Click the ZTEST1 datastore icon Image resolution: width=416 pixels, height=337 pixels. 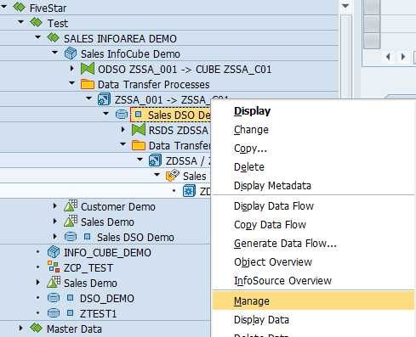(54, 313)
